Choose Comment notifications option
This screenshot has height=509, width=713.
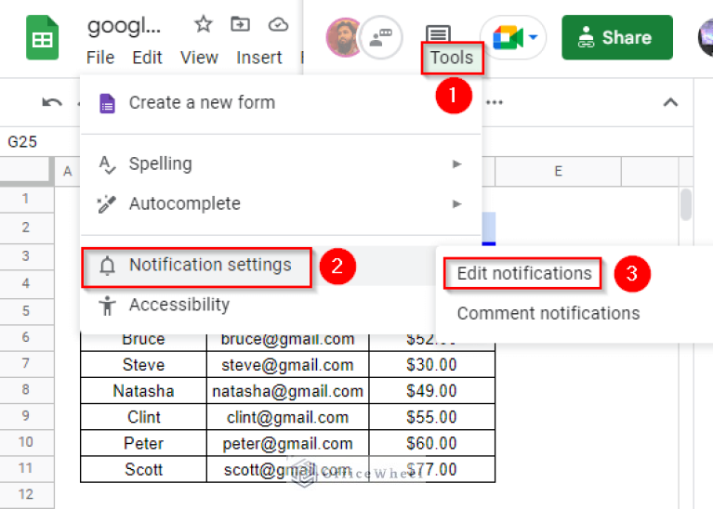pos(548,313)
